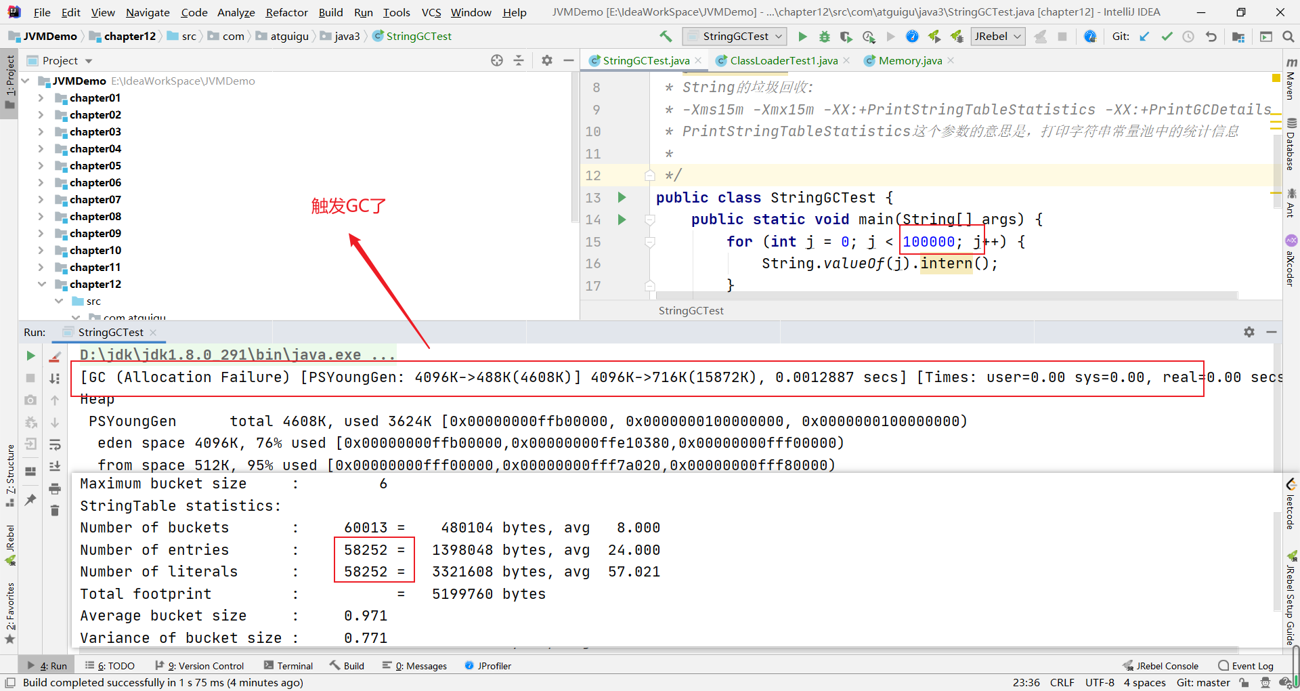This screenshot has width=1300, height=691.
Task: Open Terminal tool window
Action: tap(288, 666)
